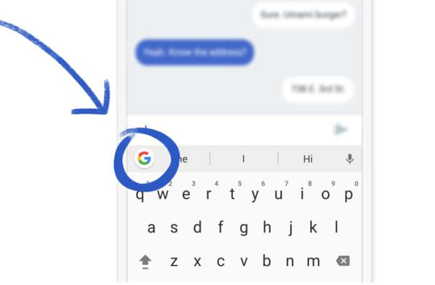The image size is (435, 285).
Task: Tap the Google G search button
Action: click(144, 159)
